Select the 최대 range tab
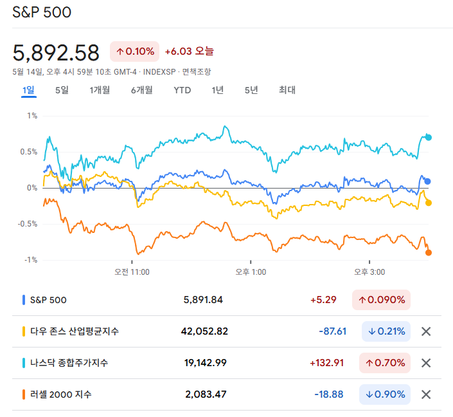 click(x=287, y=90)
